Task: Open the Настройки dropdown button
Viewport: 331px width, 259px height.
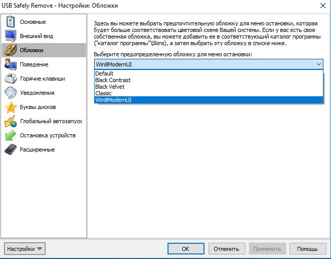Action: point(24,249)
